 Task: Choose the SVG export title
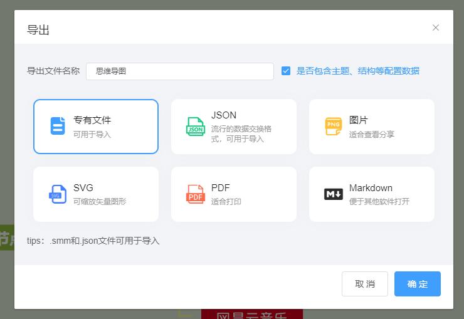(83, 188)
